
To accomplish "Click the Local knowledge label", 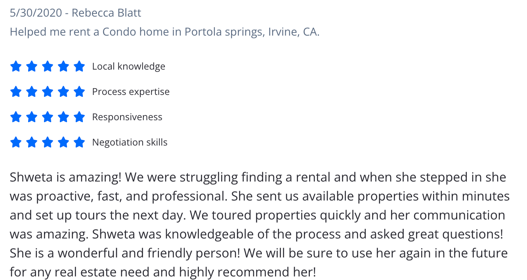I will (128, 66).
